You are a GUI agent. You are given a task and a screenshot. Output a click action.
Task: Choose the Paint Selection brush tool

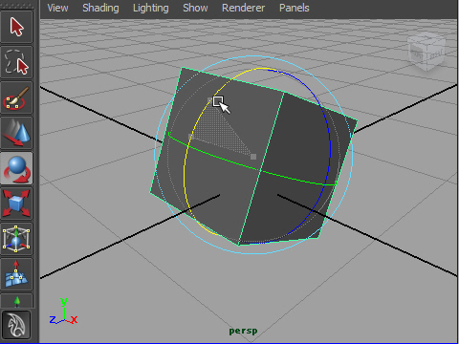[16, 97]
